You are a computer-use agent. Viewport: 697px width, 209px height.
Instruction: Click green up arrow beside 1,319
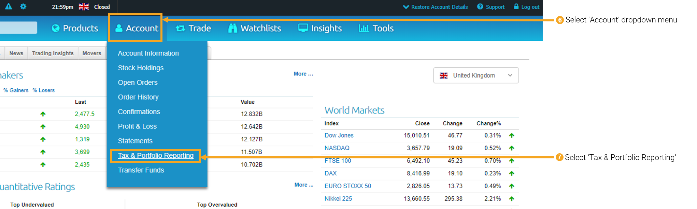43,139
